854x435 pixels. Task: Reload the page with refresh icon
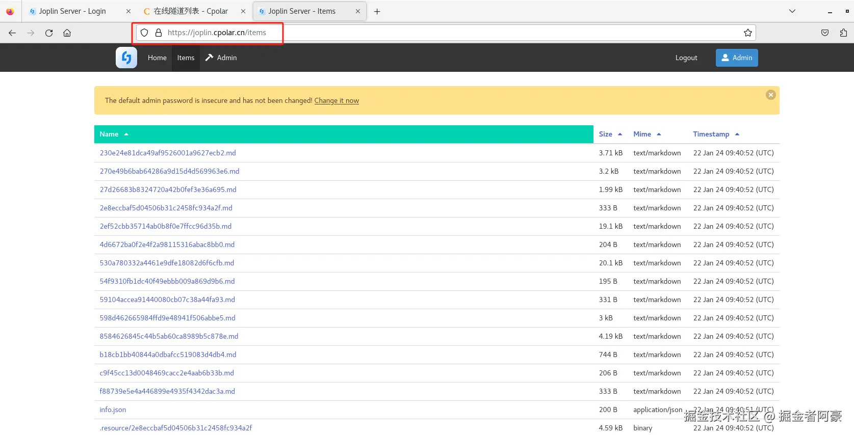(49, 33)
